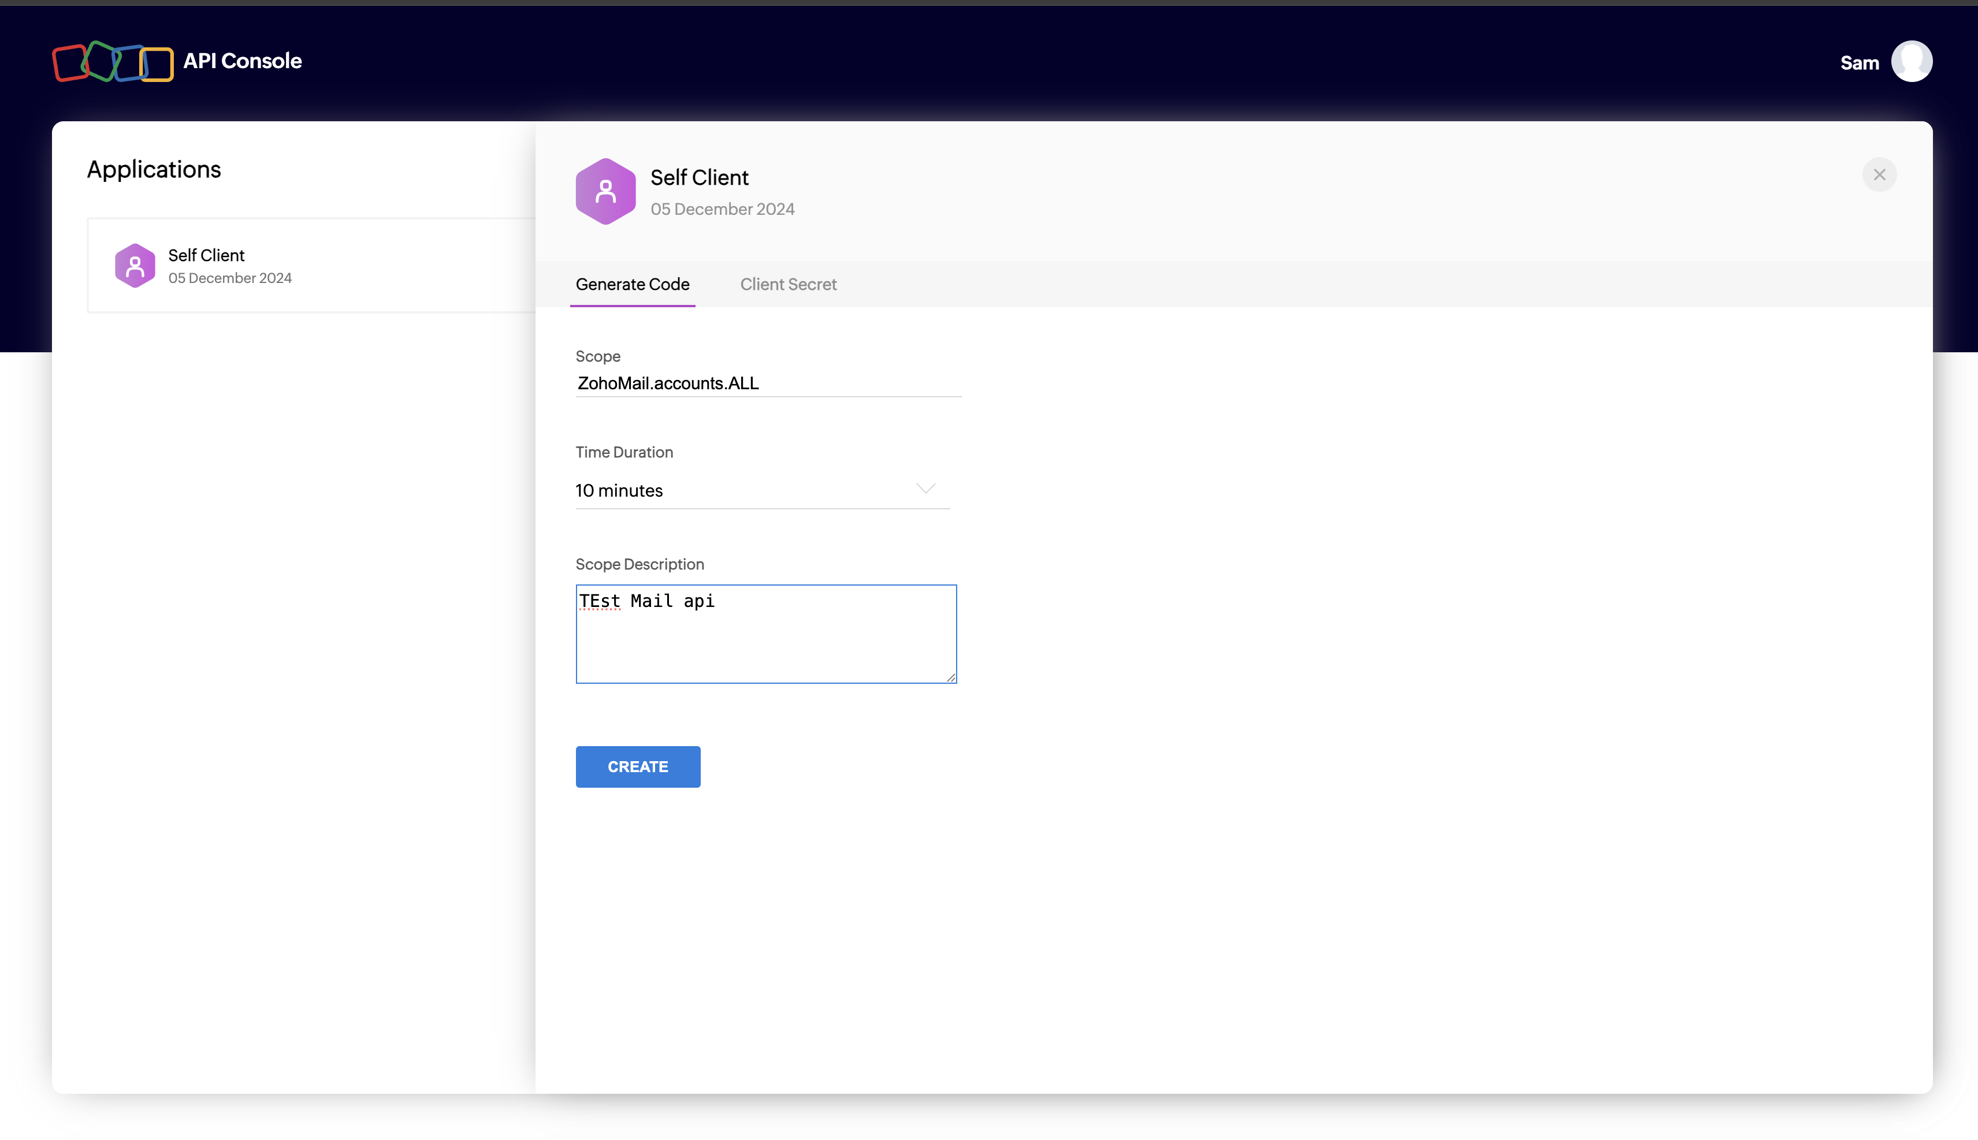Click the Self Client heading in panel
The image size is (1978, 1140).
point(699,178)
